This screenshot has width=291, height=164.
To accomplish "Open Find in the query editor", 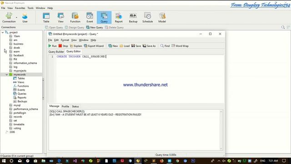I will click(x=165, y=46).
